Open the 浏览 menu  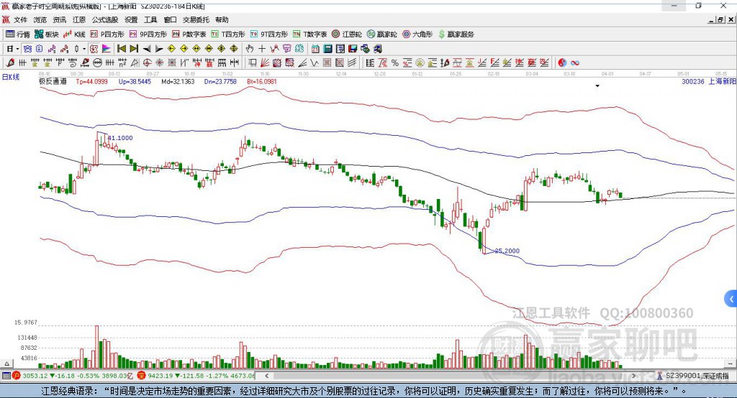pos(40,19)
